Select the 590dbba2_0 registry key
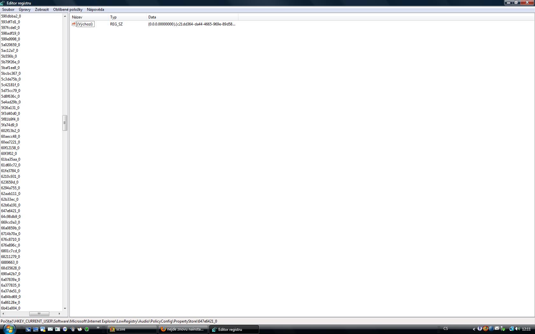 (x=11, y=16)
